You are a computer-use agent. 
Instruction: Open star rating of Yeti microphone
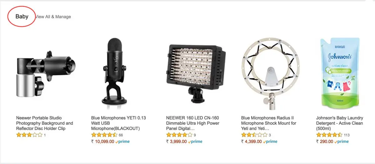(104, 135)
